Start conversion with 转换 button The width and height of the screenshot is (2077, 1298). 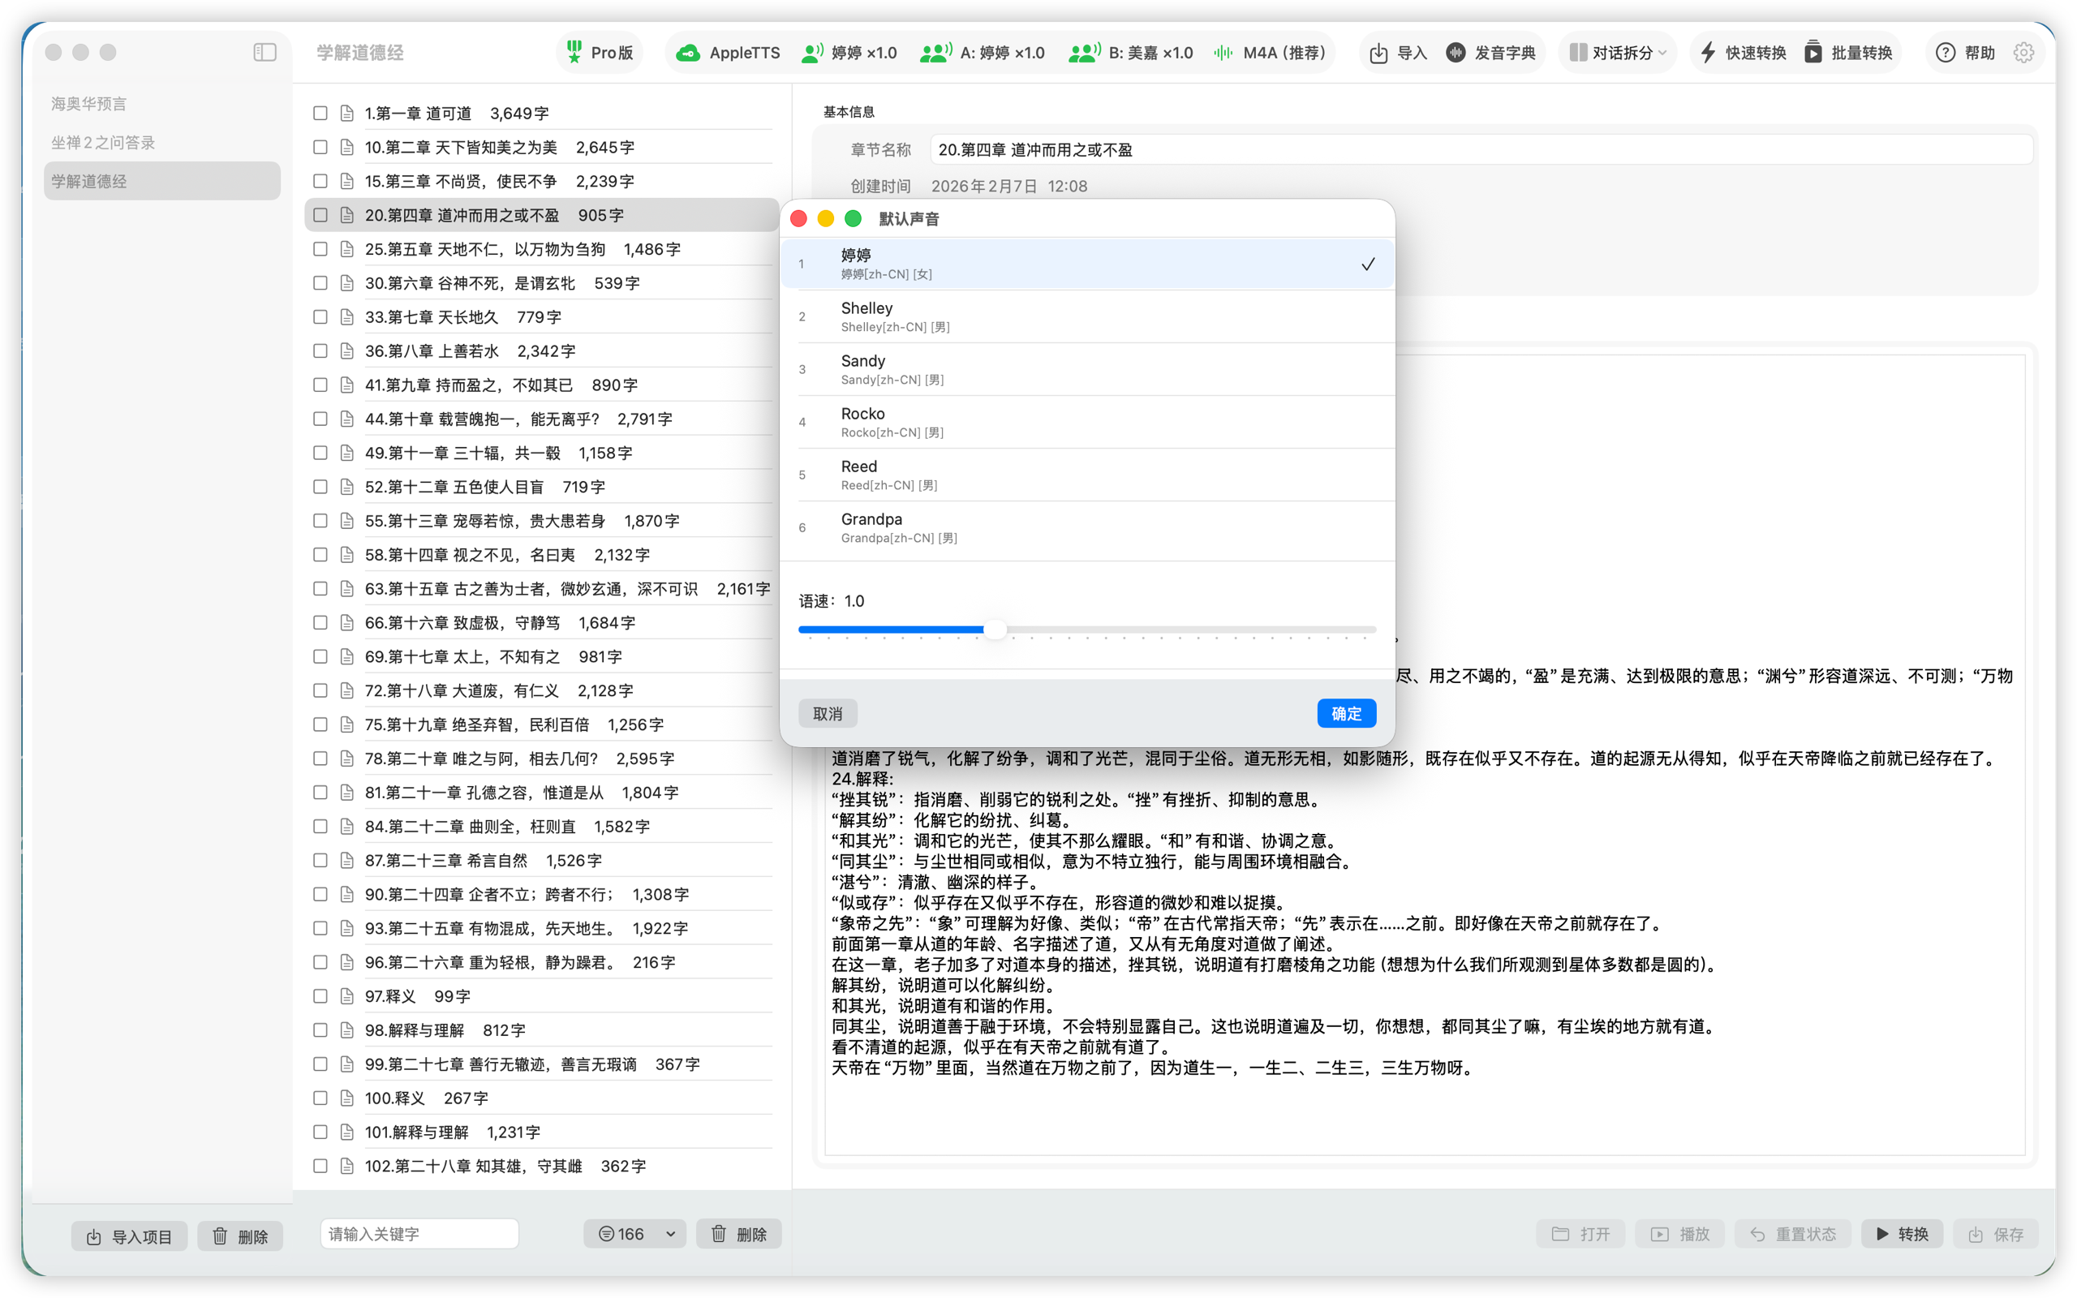point(1902,1234)
